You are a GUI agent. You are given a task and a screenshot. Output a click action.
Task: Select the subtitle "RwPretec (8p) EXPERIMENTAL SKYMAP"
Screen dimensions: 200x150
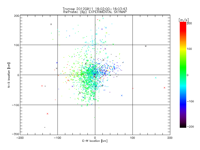pyautogui.click(x=95, y=12)
